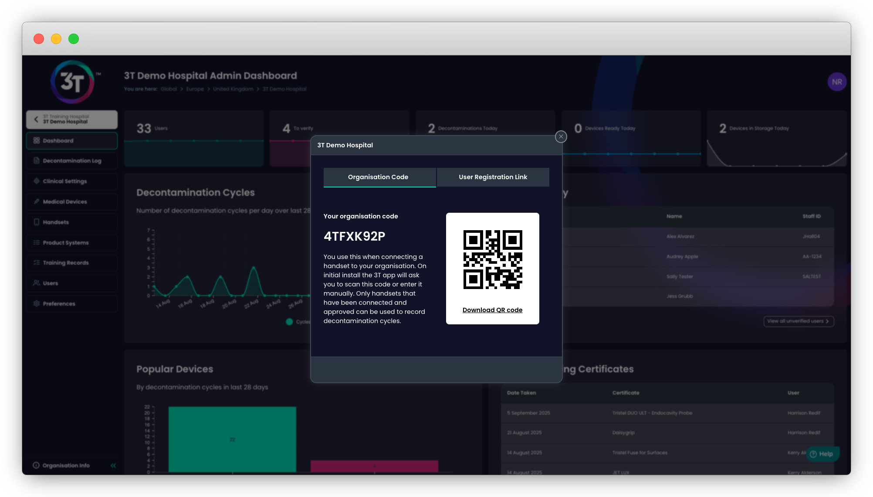Viewport: 873px width, 497px height.
Task: Open Users in the sidebar
Action: [72, 283]
